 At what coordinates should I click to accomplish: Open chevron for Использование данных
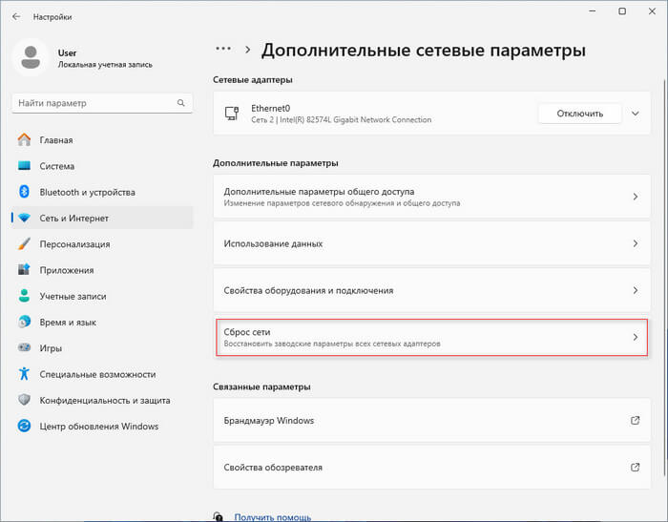tap(636, 243)
